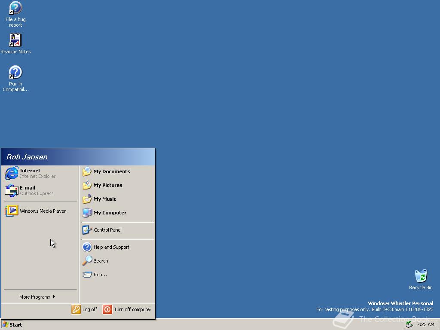Click the network tray icon near clock

click(x=409, y=324)
